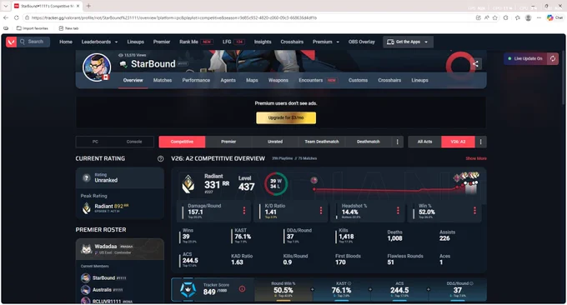Click the Radiant rank badge beside 331 RR
The height and width of the screenshot is (305, 567).
point(188,183)
